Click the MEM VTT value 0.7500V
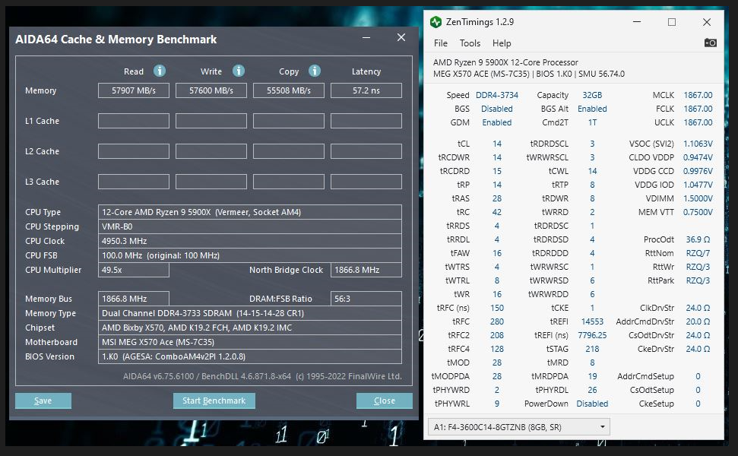 698,212
